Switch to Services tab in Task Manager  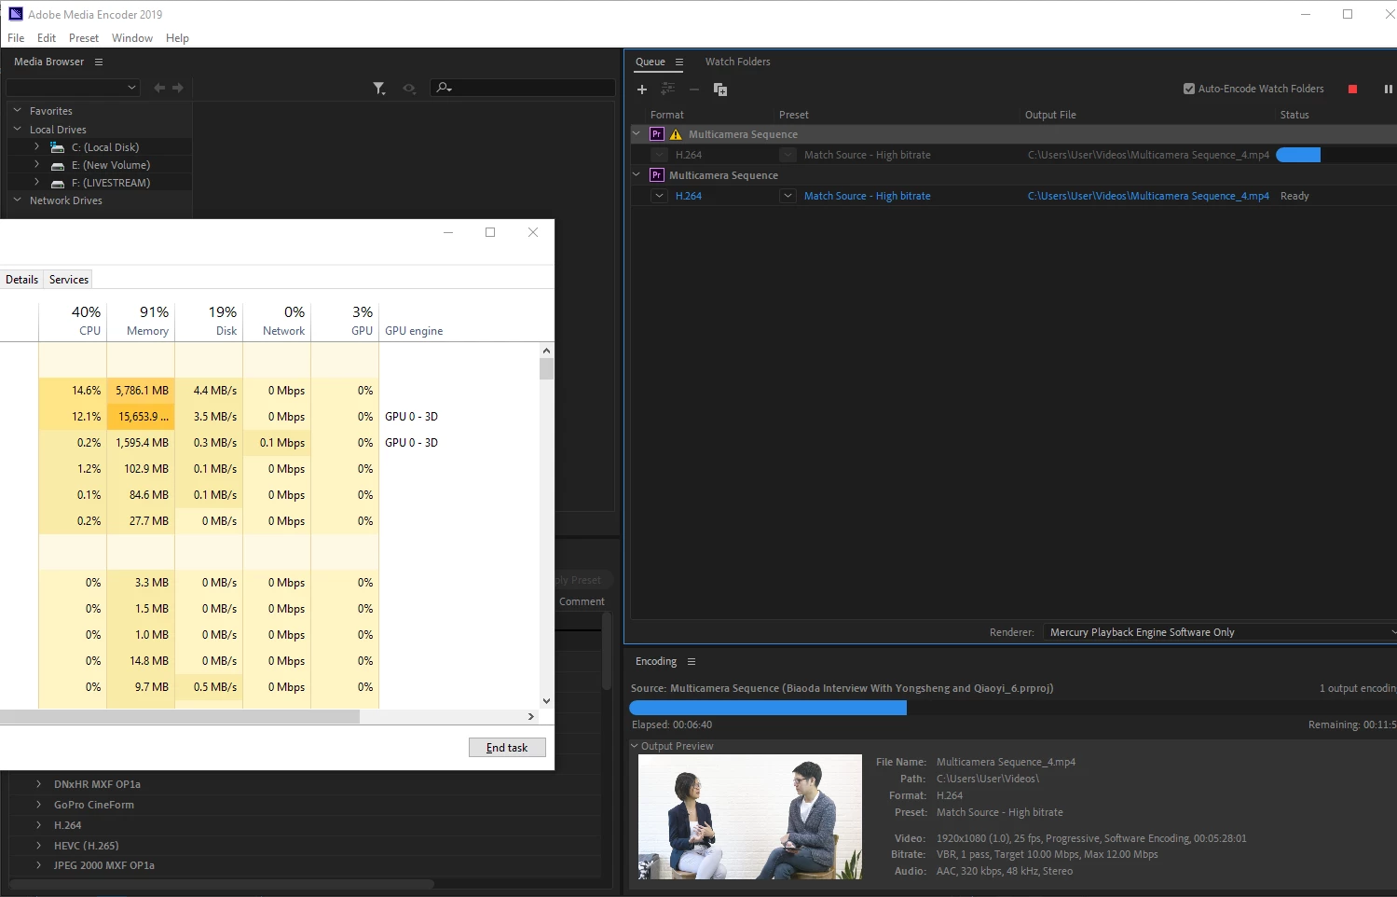tap(69, 280)
